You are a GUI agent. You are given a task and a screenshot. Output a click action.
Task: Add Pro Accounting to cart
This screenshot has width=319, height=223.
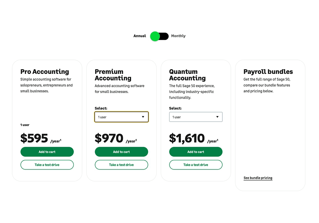tap(47, 152)
